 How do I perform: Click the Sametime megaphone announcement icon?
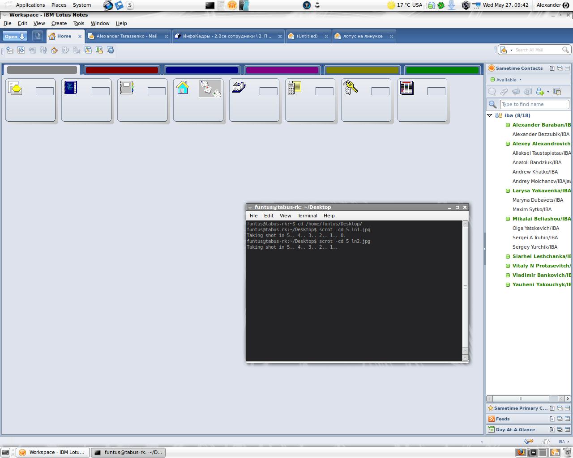(516, 92)
